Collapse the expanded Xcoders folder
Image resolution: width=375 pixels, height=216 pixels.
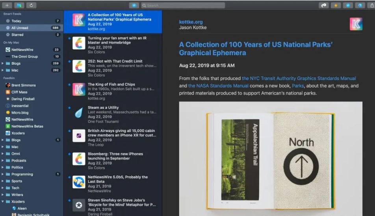click(x=3, y=202)
